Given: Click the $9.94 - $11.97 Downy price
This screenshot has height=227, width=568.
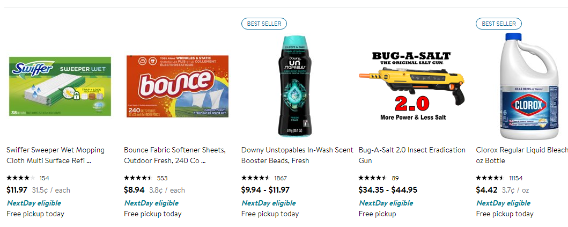Looking at the screenshot, I should [265, 189].
